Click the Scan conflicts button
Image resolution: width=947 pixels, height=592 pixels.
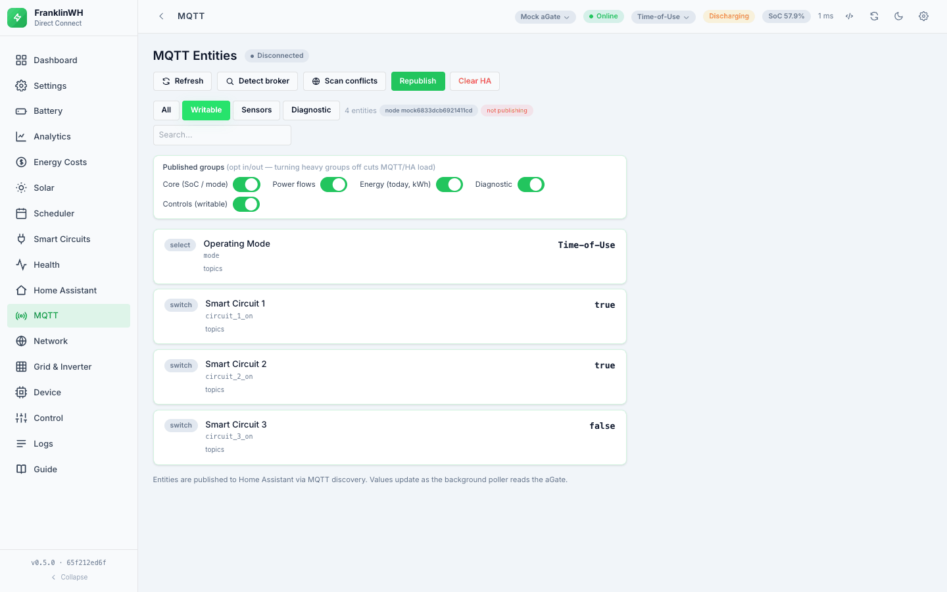[x=345, y=81]
